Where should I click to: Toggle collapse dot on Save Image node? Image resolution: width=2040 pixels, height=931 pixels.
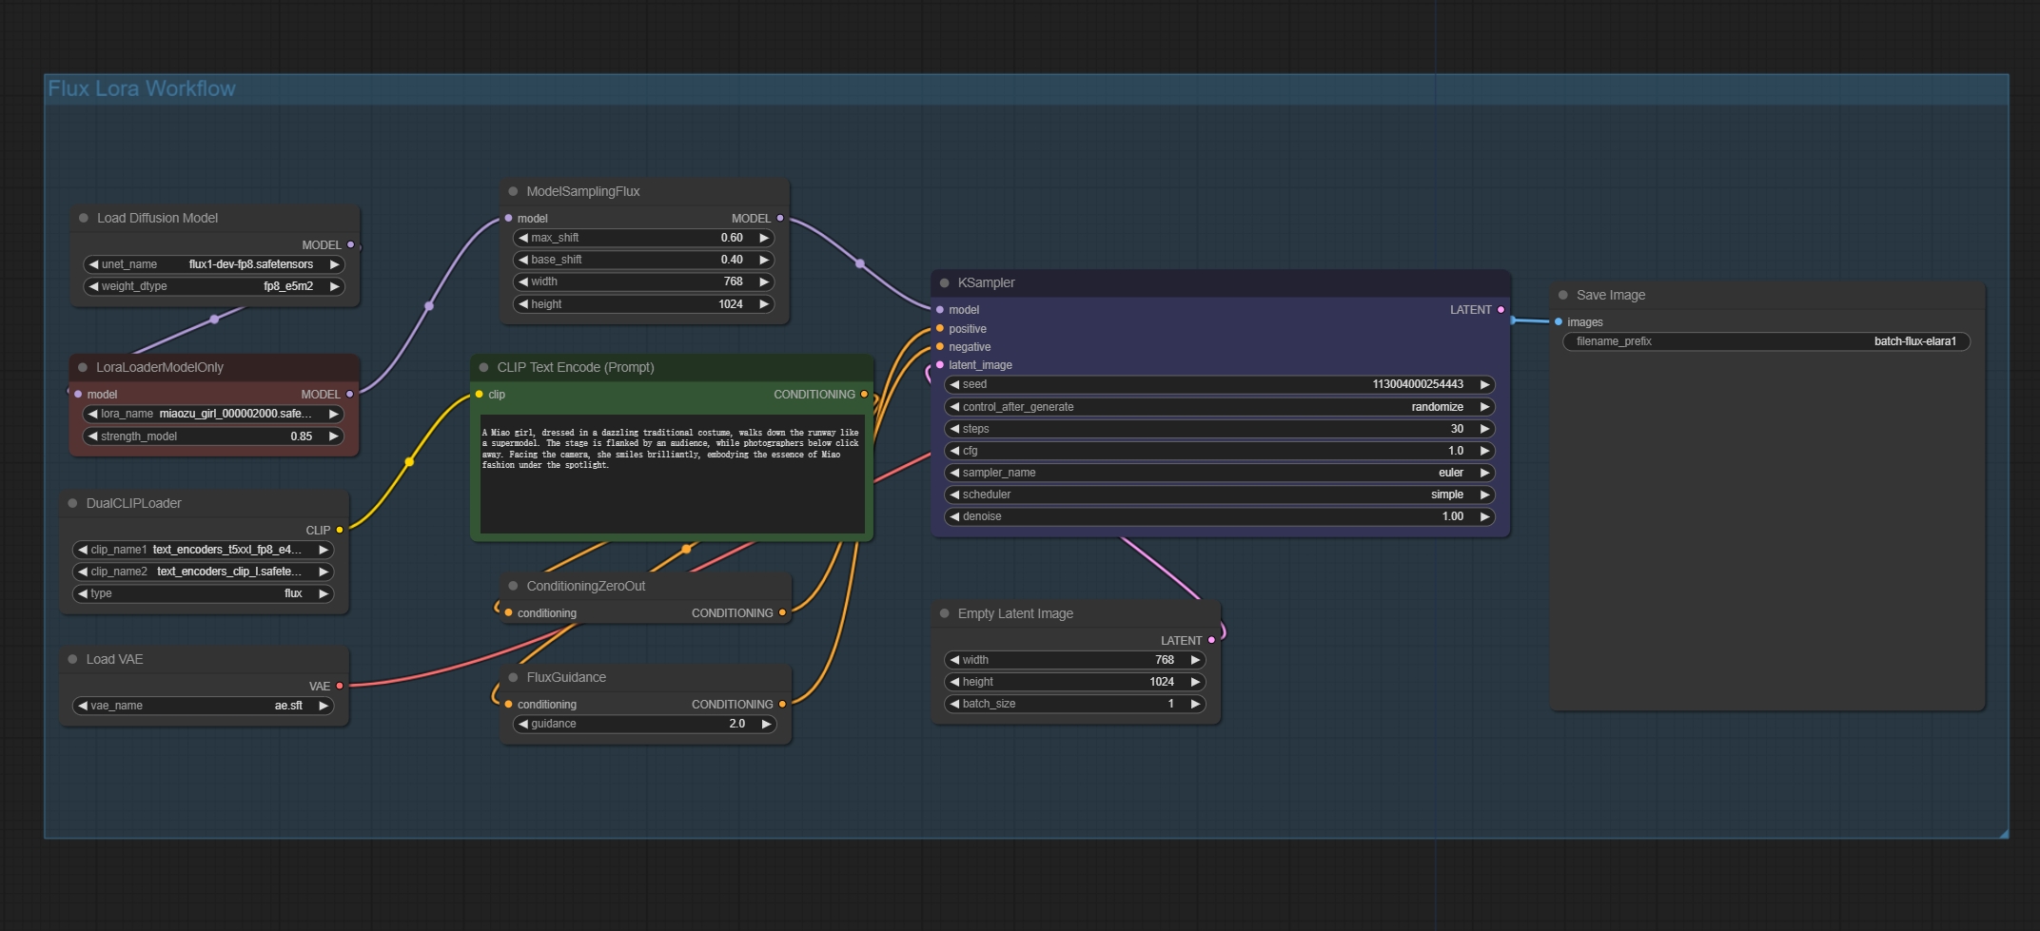[x=1562, y=296]
